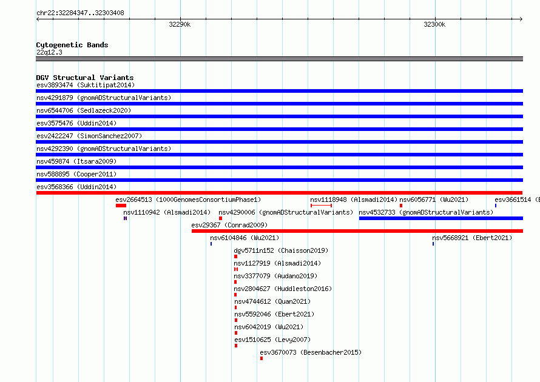Open nsv3377079 (Audano2019) label

[x=275, y=276]
